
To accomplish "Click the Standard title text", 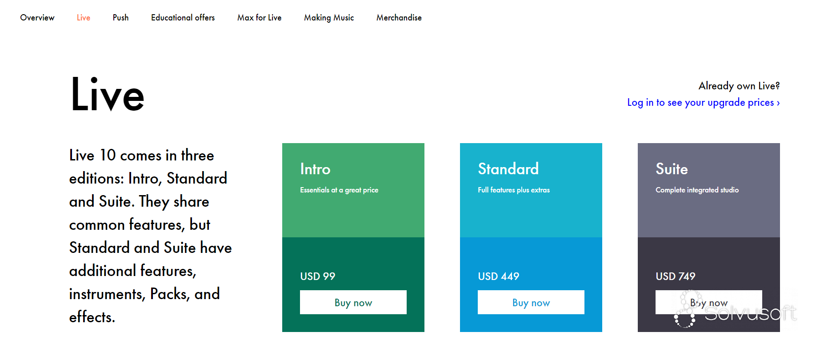I will pyautogui.click(x=508, y=169).
